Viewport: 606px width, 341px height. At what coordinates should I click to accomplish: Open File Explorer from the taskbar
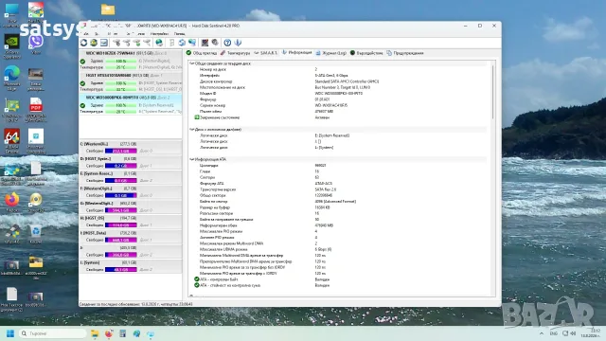tap(95, 333)
